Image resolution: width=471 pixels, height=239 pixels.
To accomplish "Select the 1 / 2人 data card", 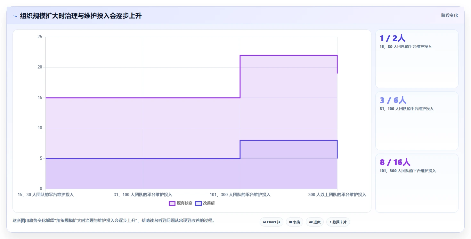I will 417,59.
